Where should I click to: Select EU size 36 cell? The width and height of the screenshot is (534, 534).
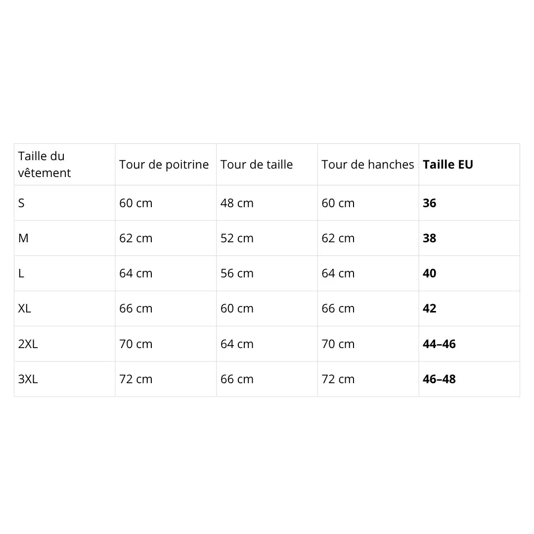click(429, 203)
